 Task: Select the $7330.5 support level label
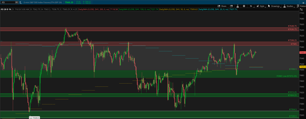293,116
